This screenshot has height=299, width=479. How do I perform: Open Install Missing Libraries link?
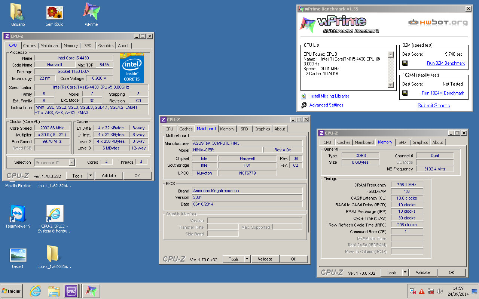coord(329,96)
